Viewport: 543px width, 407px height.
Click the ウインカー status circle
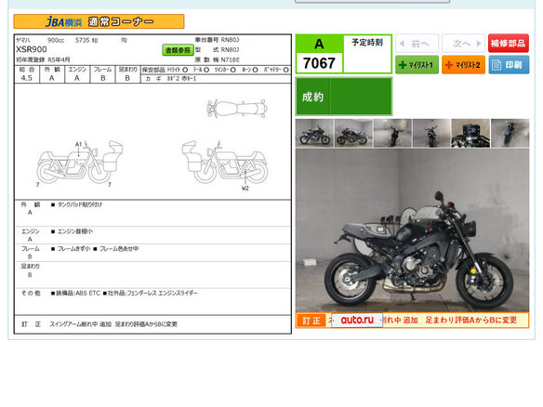click(233, 70)
